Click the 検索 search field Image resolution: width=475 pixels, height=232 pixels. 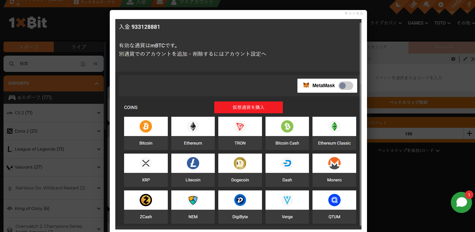pos(48,64)
